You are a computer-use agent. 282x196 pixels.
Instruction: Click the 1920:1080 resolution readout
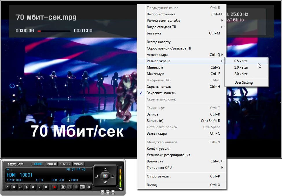14,180
